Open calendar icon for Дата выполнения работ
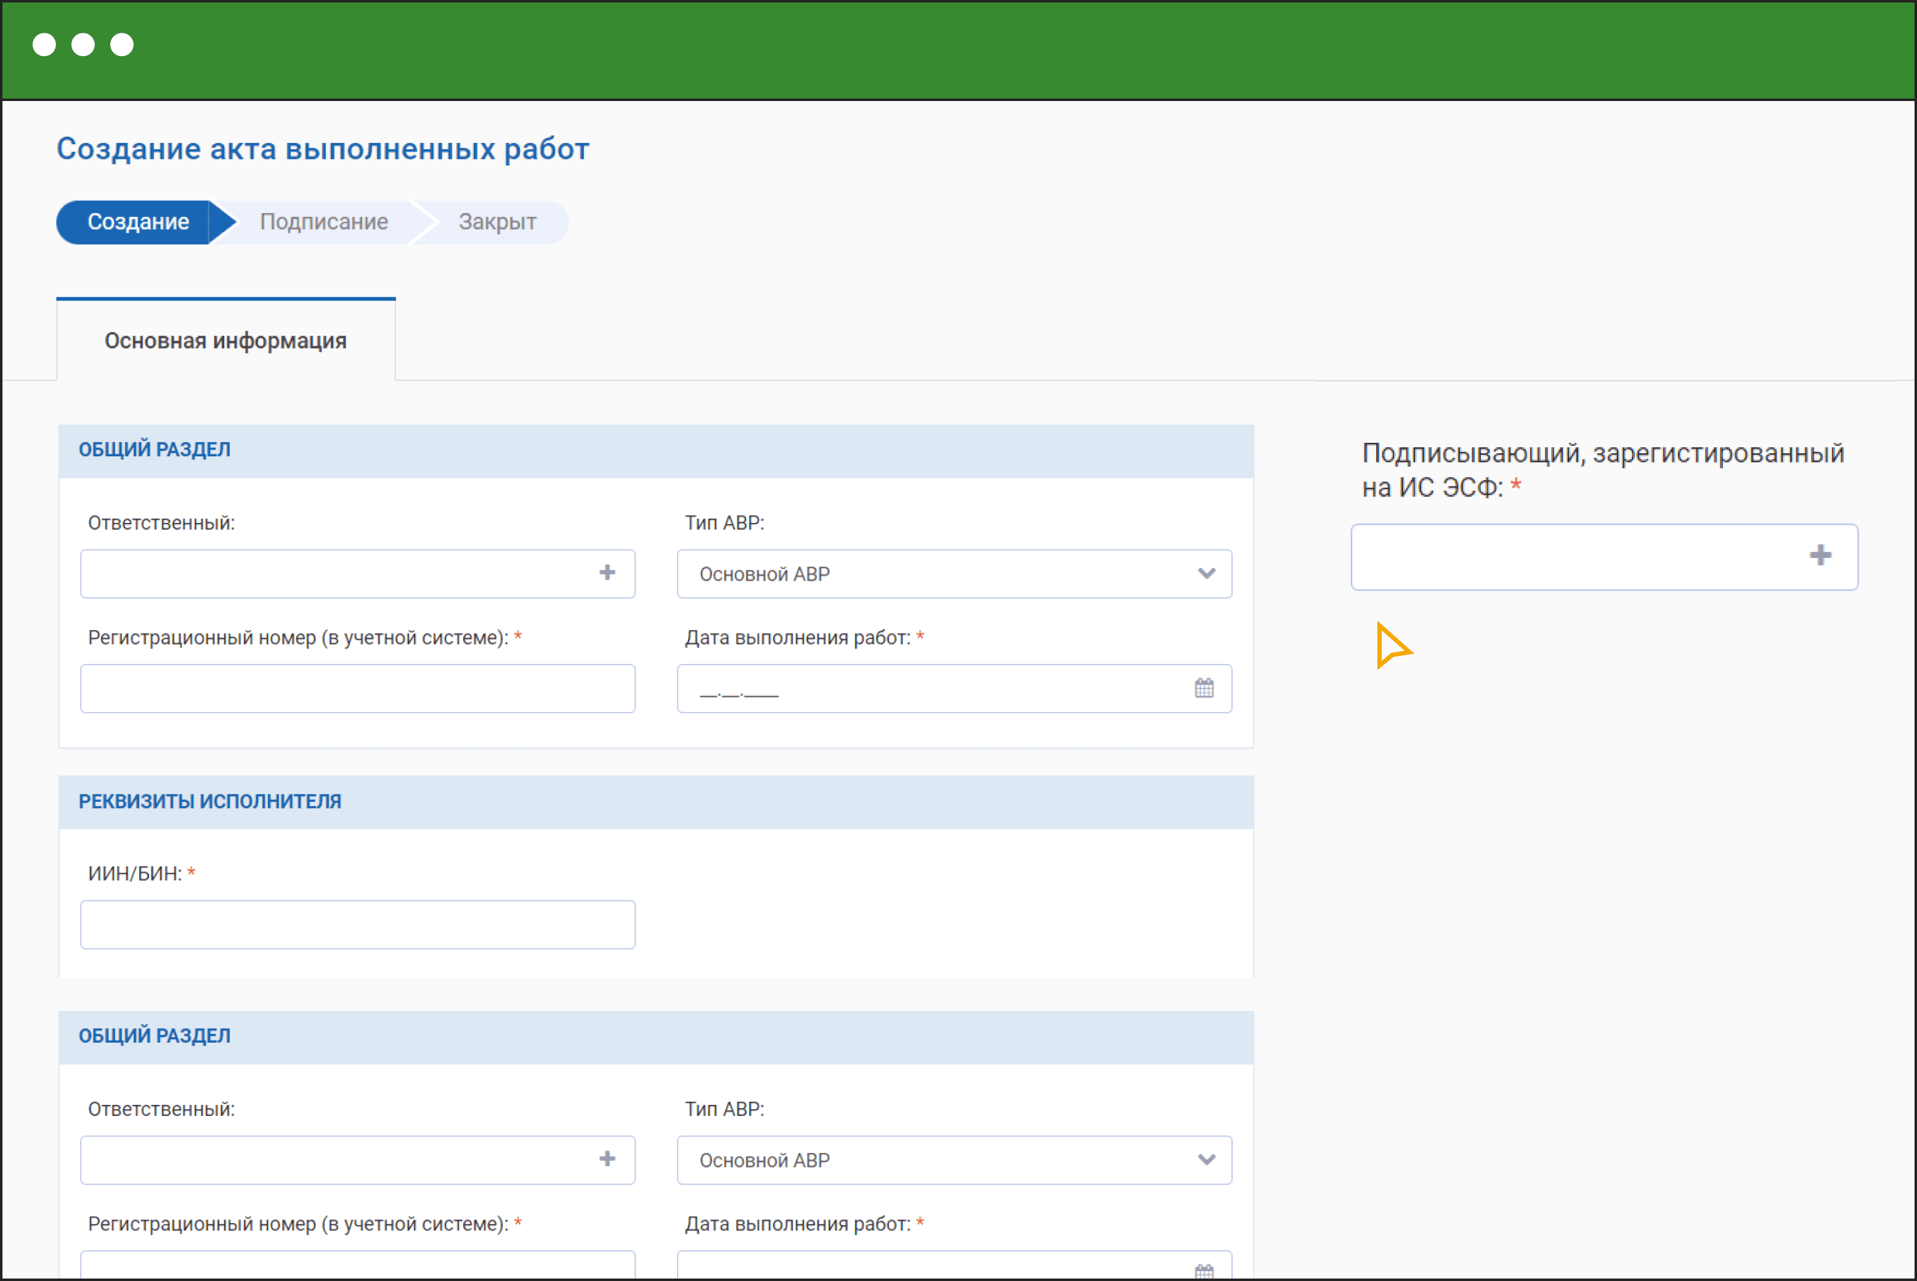The width and height of the screenshot is (1917, 1281). (1204, 688)
